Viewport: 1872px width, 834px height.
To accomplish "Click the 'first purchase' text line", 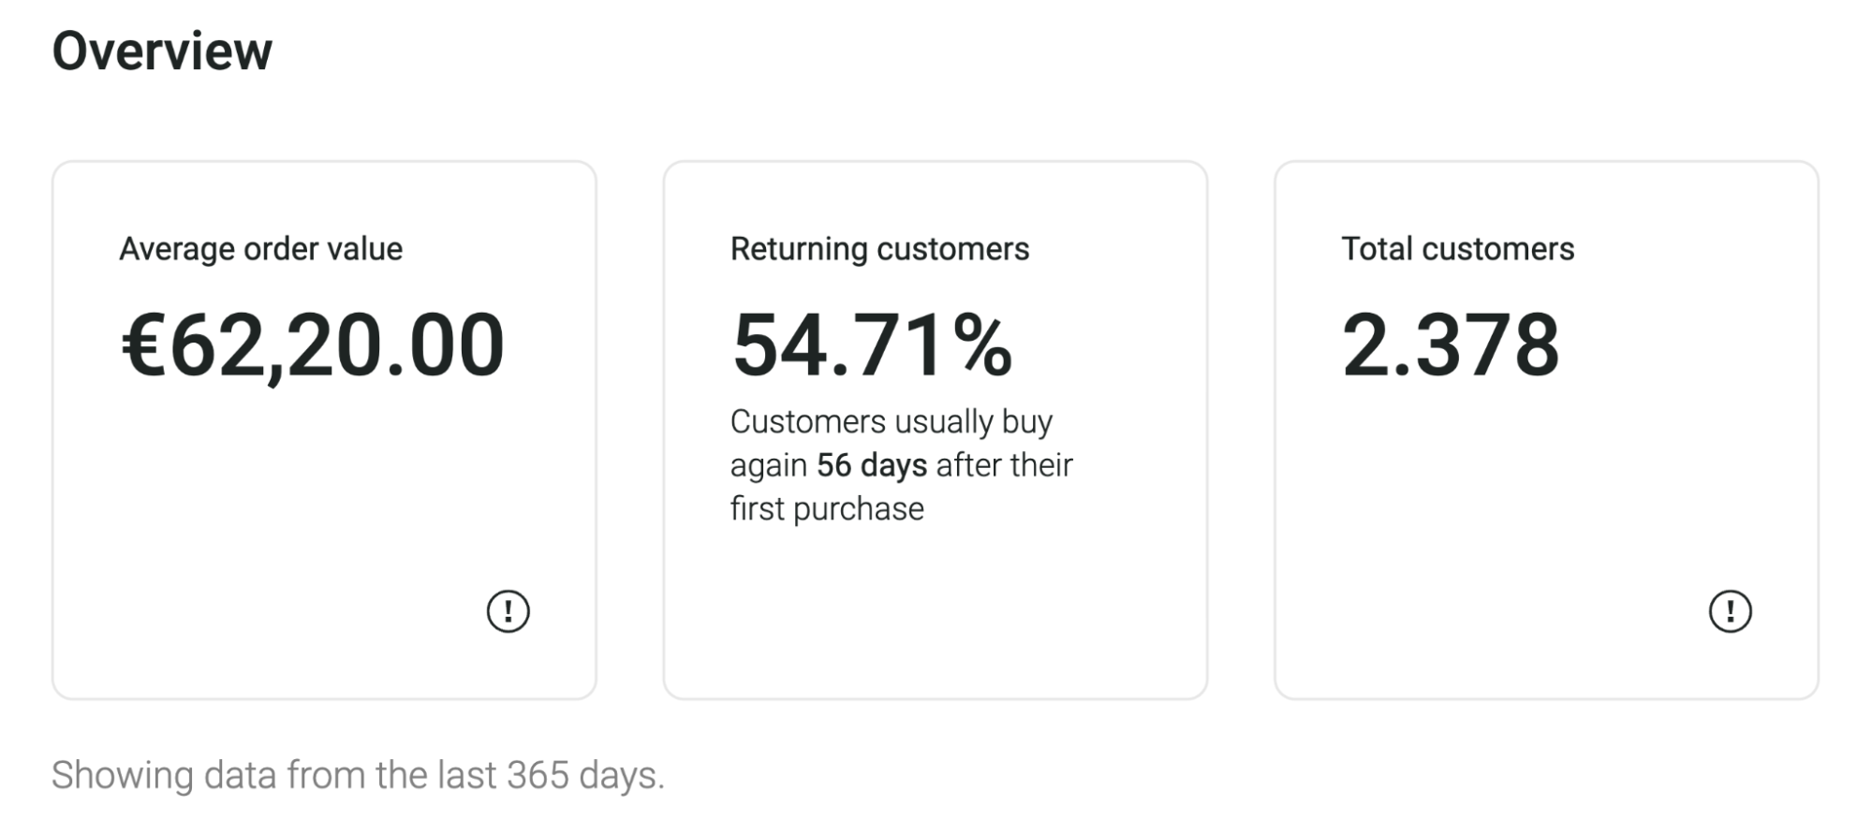I will coord(827,509).
